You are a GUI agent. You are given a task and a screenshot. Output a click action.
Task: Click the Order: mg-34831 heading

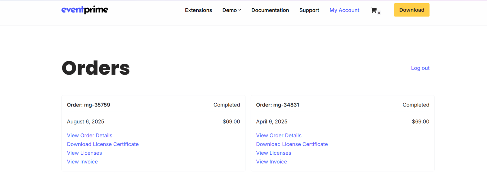click(x=278, y=105)
